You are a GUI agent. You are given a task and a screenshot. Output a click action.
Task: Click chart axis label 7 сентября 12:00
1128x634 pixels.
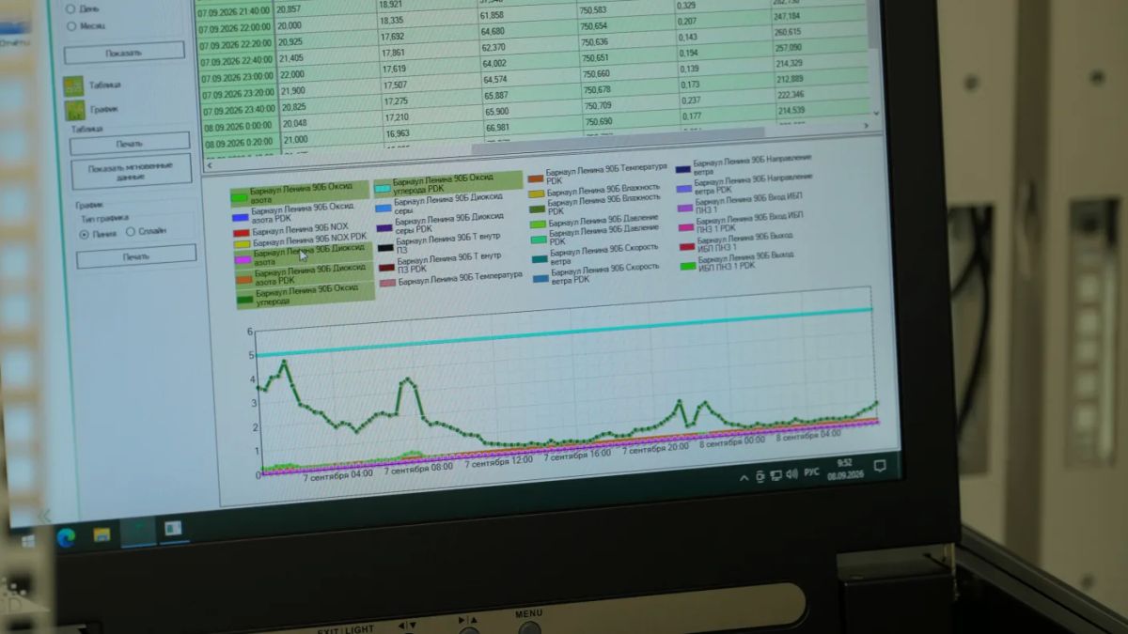coord(498,460)
